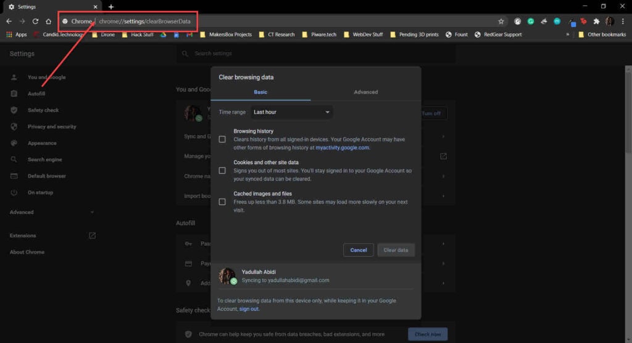
Task: Open the Time range Last hour dropdown
Action: (291, 112)
